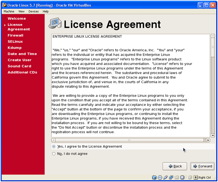Image resolution: width=218 pixels, height=182 pixels.
Task: Open the Devices menu
Action: click(34, 11)
